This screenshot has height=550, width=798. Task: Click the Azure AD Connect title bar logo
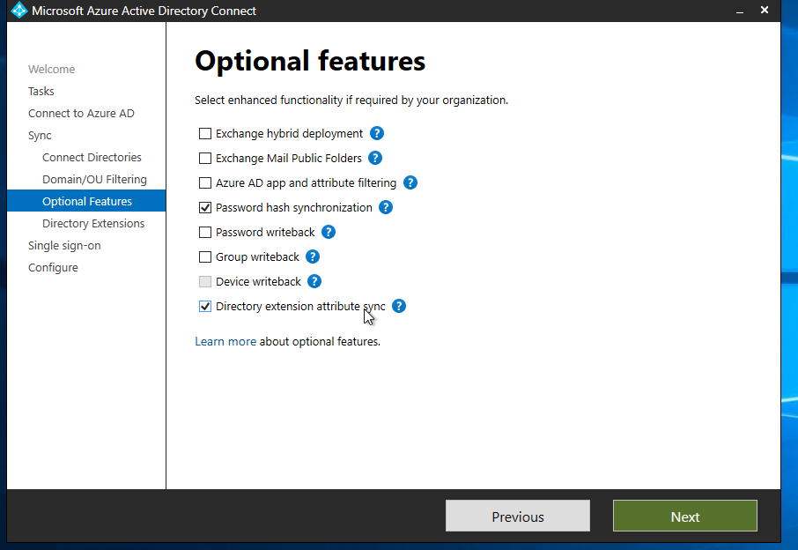[18, 11]
